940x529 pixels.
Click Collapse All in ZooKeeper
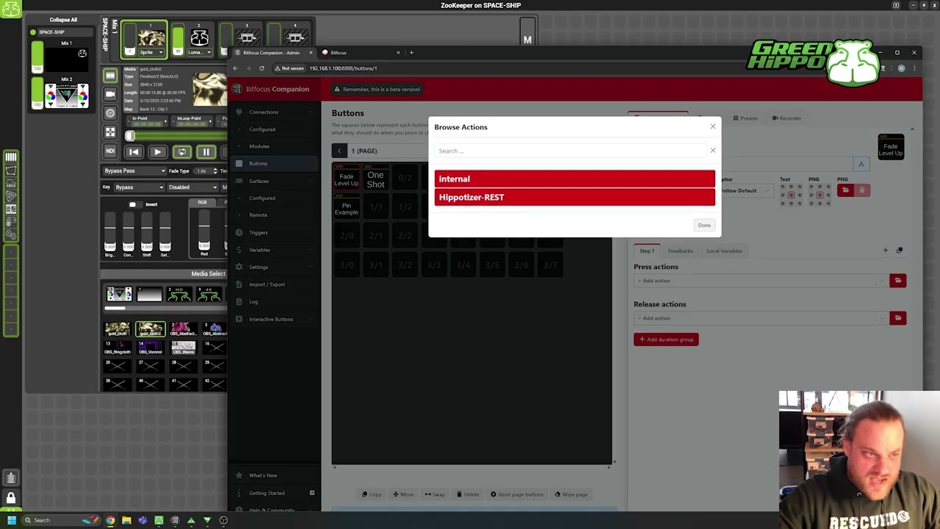[63, 20]
